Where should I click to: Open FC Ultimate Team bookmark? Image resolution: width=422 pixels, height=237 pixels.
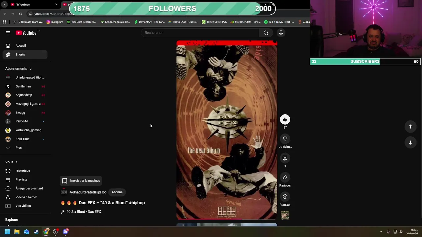(x=28, y=22)
